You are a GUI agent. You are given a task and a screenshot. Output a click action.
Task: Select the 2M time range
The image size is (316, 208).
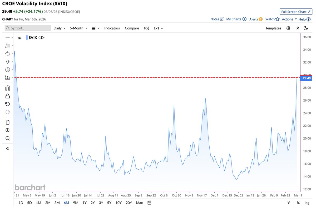click(48, 202)
